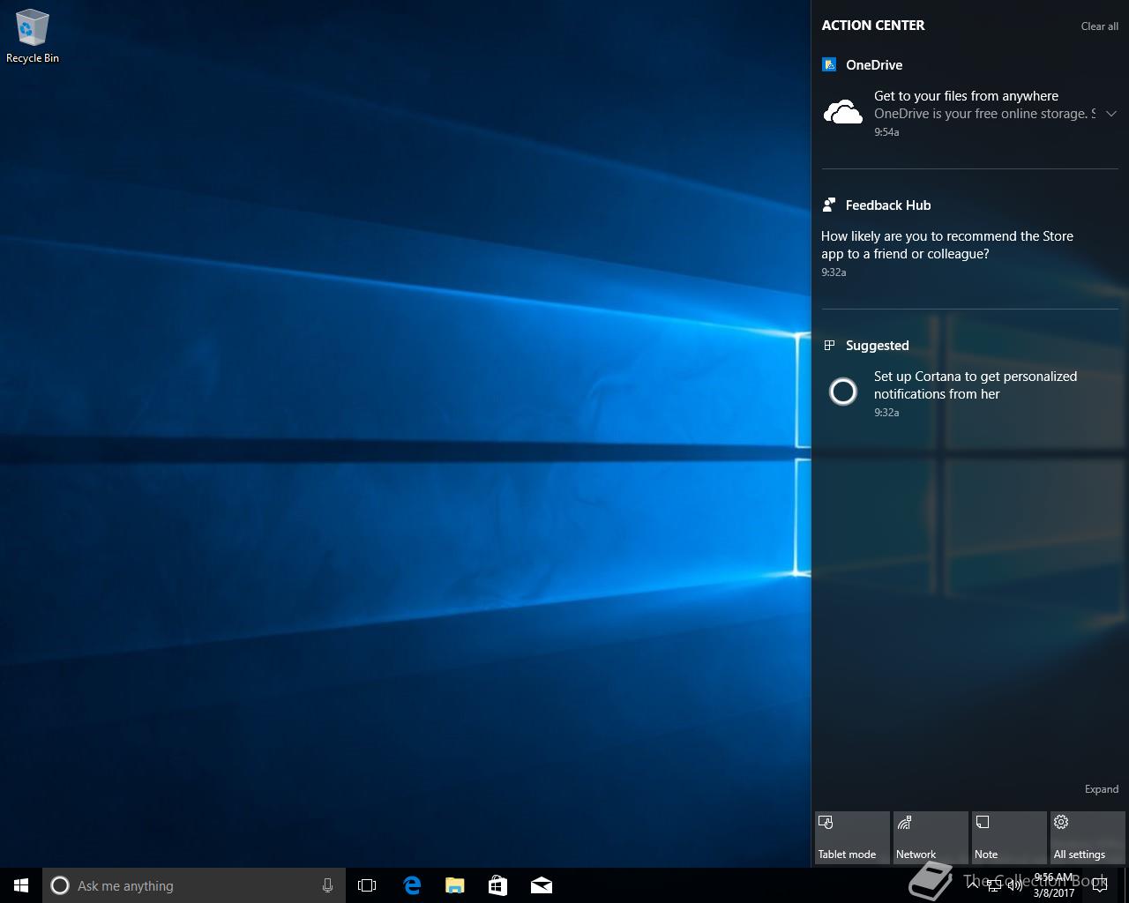Screen dimensions: 1129x903
Task: Open File Explorer from the taskbar
Action: (x=455, y=885)
